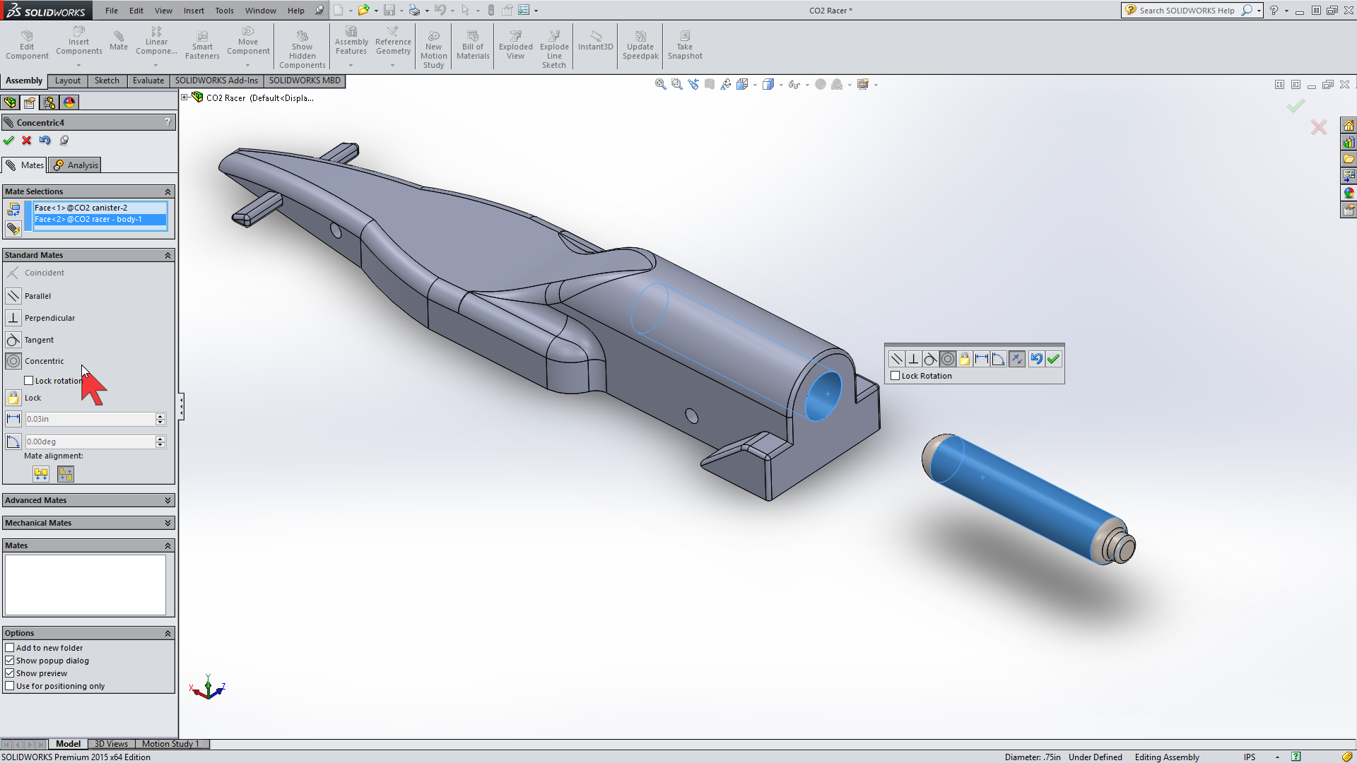
Task: Collapse the Standard Mates section
Action: (x=168, y=255)
